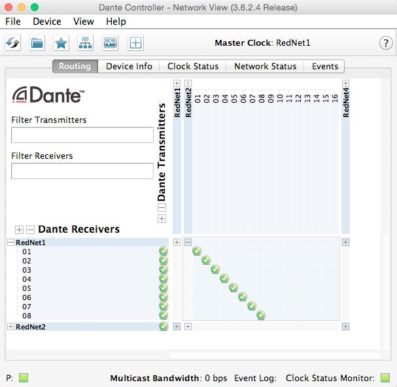Click the RedNet2 receiver status checkmark icon
Image resolution: width=397 pixels, height=387 pixels.
164,326
